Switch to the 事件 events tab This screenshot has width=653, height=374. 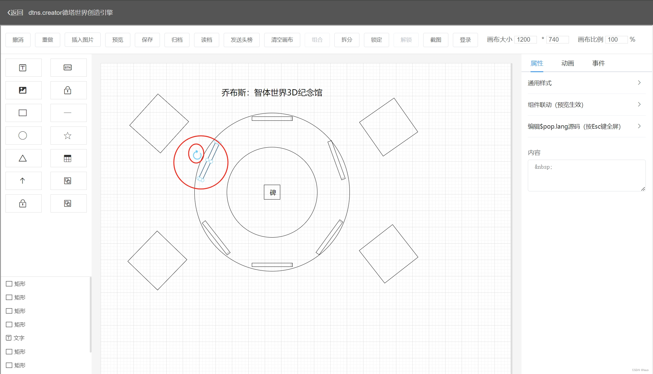pos(598,63)
